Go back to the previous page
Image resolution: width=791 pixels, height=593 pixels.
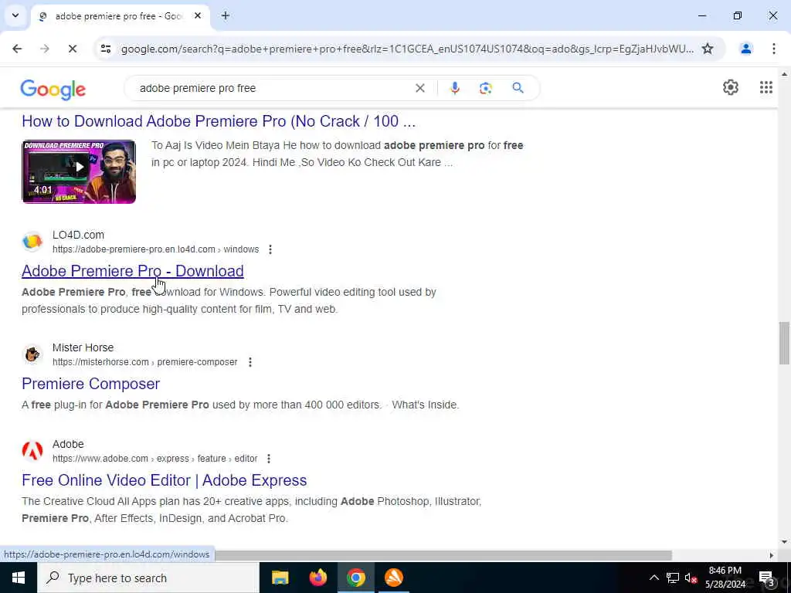17,49
